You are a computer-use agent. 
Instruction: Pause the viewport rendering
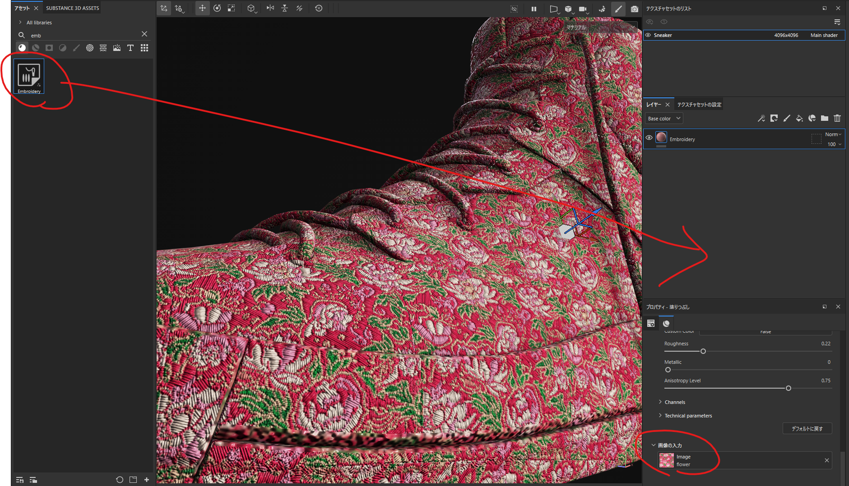click(x=534, y=9)
